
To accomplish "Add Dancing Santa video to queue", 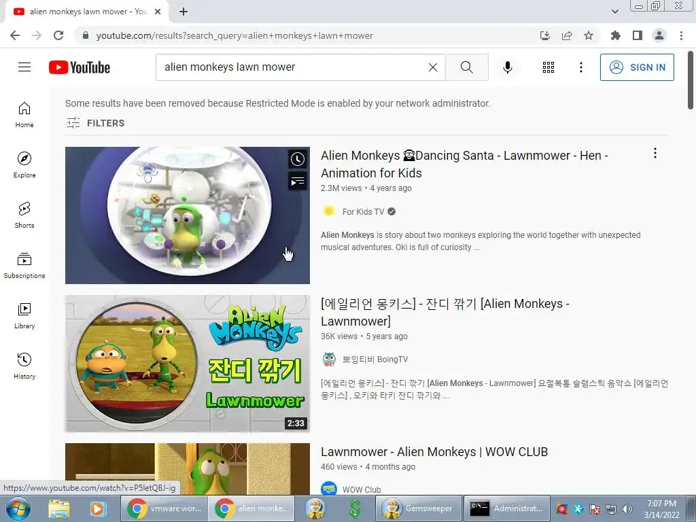I will coord(298,181).
